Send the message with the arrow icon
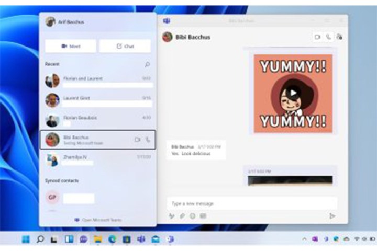The height and width of the screenshot is (251, 377). click(x=332, y=216)
